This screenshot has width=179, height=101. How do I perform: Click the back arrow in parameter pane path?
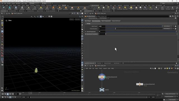point(85,13)
